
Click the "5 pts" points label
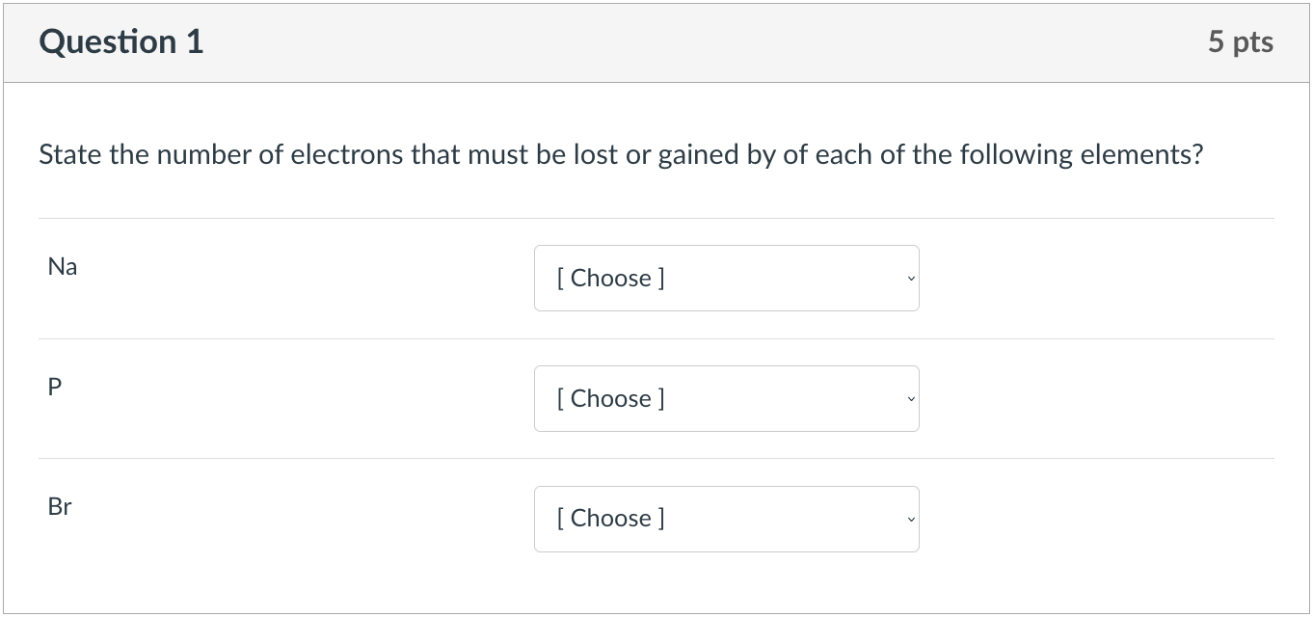[1240, 42]
